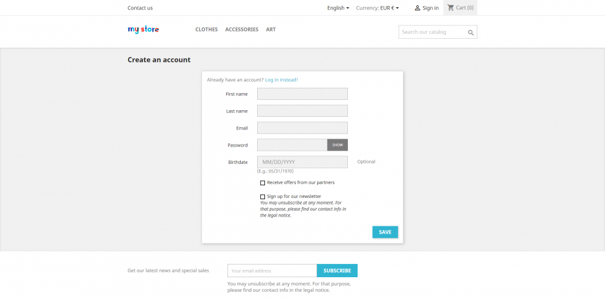Click the Sign in person icon
Screen dimensions: 605x299
(x=417, y=8)
